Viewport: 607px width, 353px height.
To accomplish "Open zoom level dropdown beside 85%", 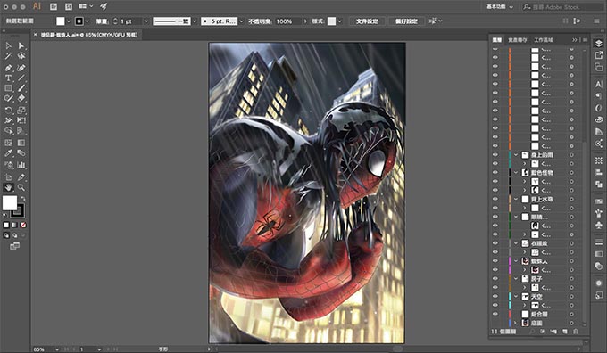I will tap(57, 349).
